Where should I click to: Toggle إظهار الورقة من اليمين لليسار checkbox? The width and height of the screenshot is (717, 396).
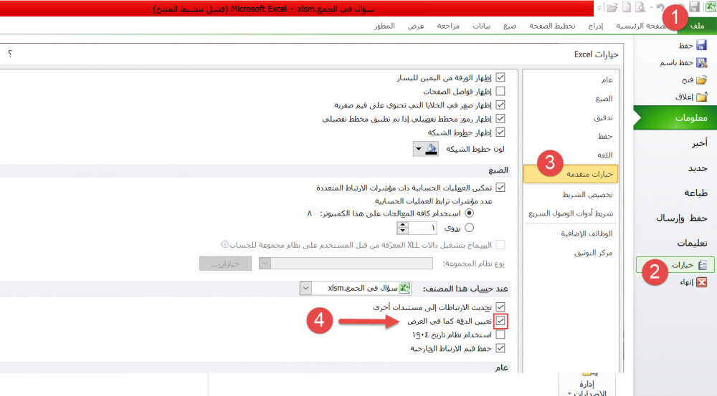(x=500, y=77)
